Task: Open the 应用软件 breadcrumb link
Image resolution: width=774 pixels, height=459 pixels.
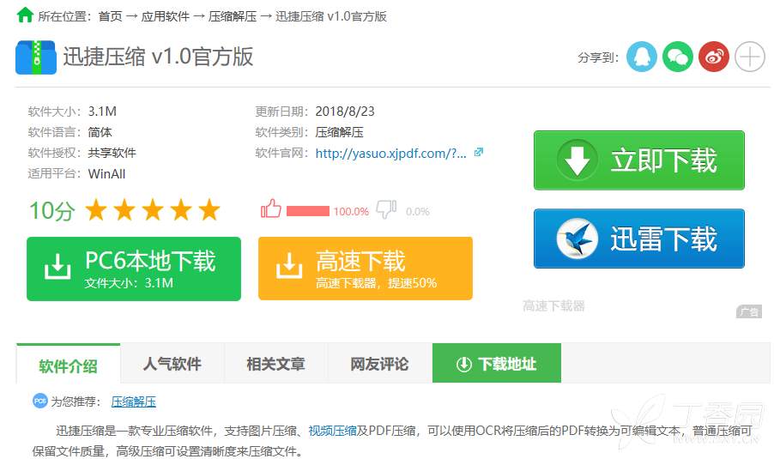Action: pyautogui.click(x=166, y=16)
